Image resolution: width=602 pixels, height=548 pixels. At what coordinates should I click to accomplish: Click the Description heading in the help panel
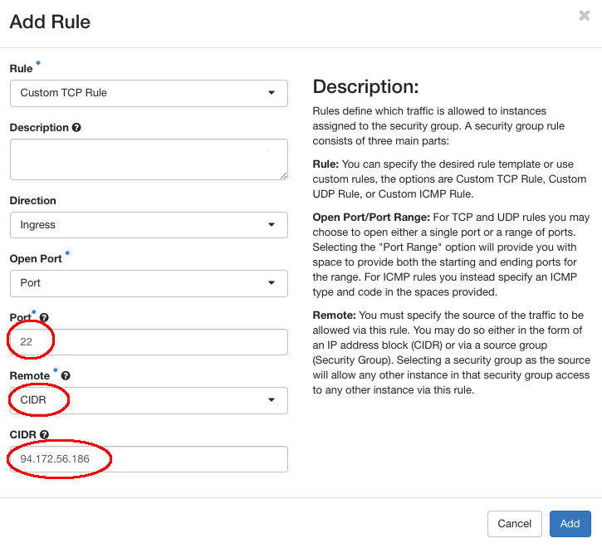pos(365,87)
